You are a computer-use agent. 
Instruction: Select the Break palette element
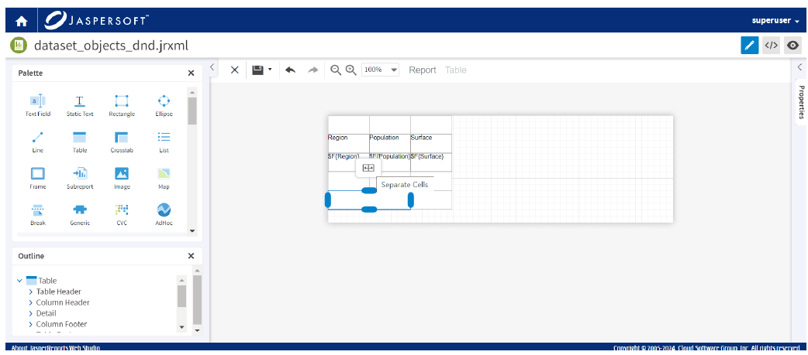(38, 215)
